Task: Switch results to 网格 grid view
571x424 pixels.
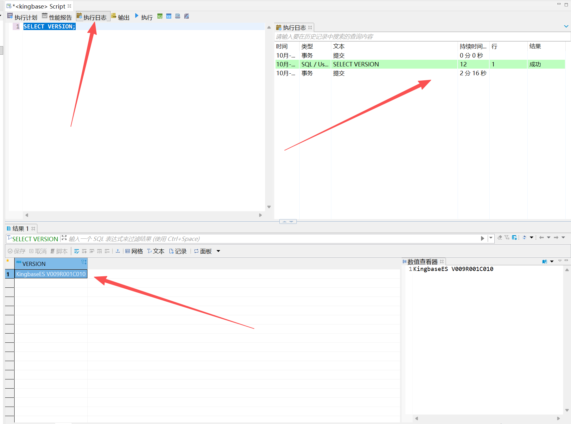Action: (x=134, y=251)
